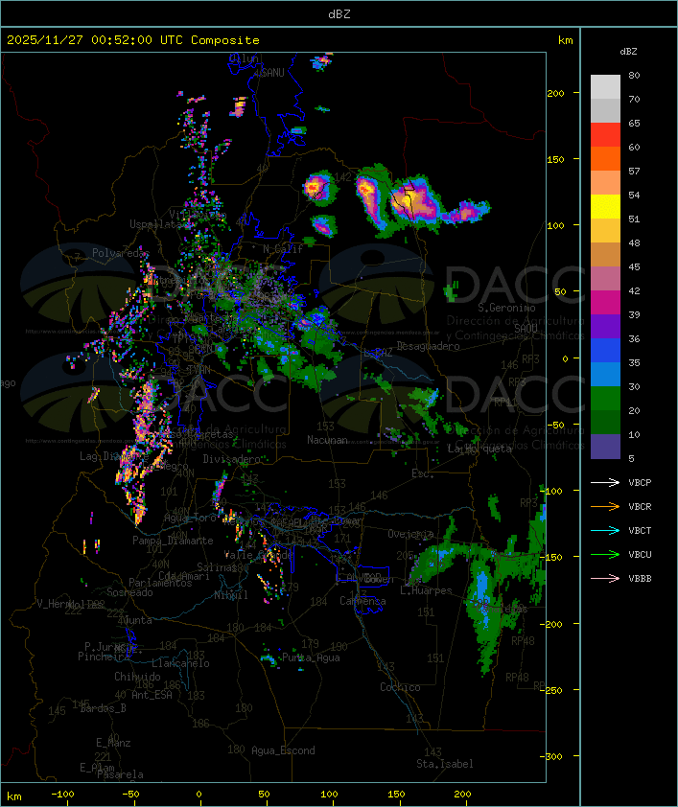Click the Agua_Toro place label
The height and width of the screenshot is (807, 678).
tap(190, 518)
